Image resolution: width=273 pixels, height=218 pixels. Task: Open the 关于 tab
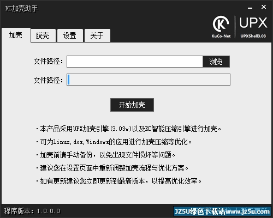(97, 35)
